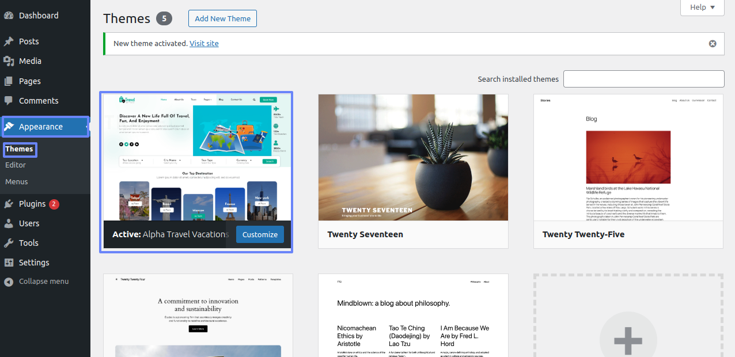
Task: Click the 'Twenty Seventeen' theme name
Action: (365, 234)
